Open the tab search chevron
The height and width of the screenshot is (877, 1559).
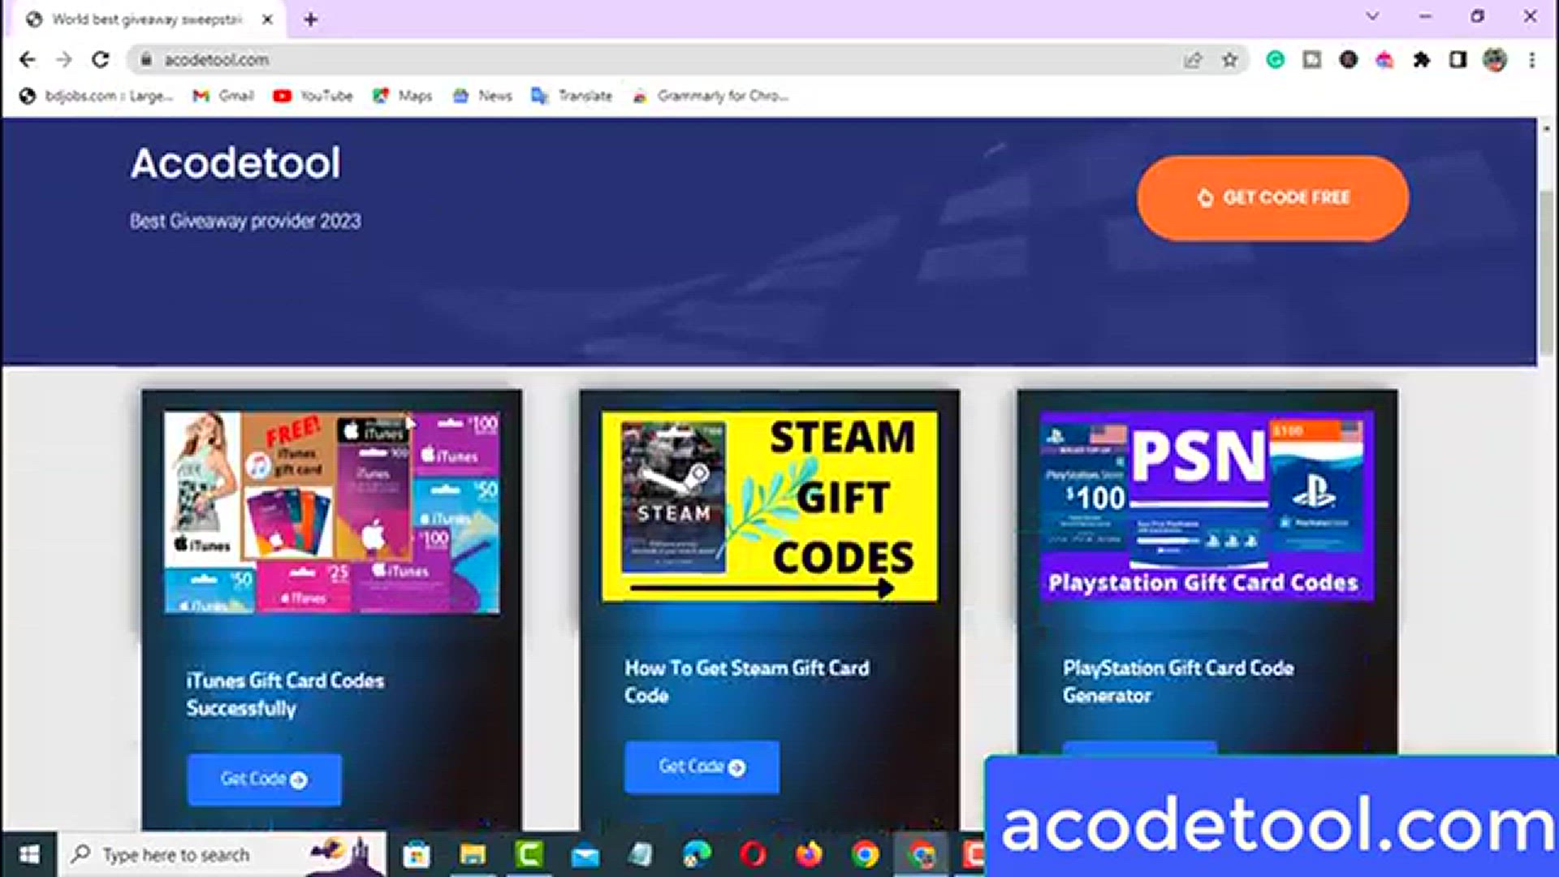click(1372, 16)
